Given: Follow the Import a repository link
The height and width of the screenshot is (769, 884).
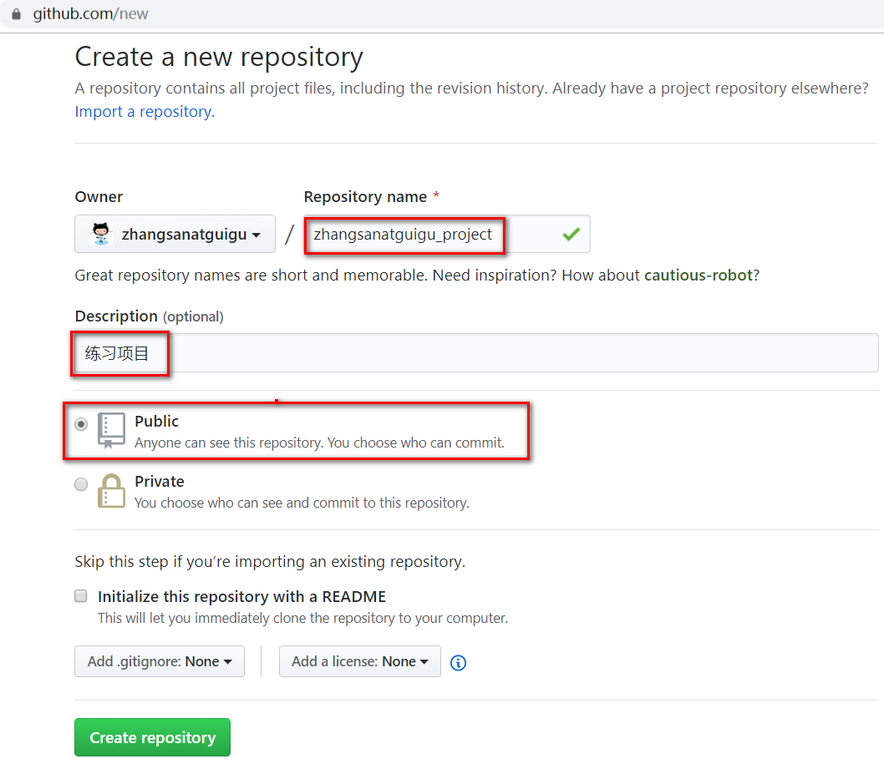Looking at the screenshot, I should click(144, 112).
